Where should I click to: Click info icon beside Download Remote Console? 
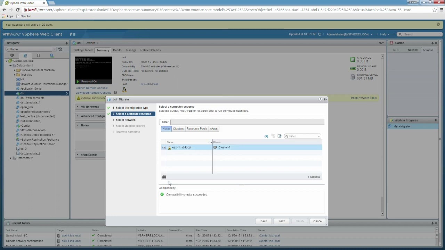coord(115,93)
